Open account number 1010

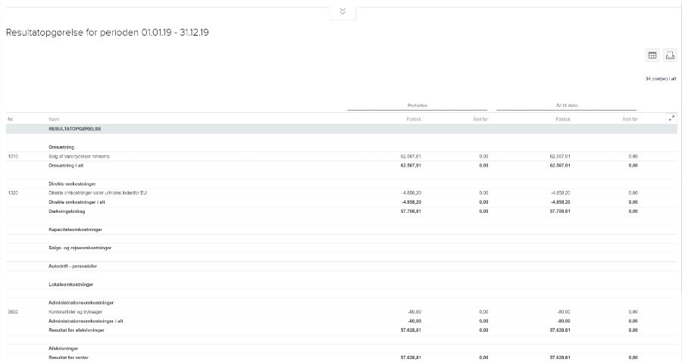[x=13, y=156]
